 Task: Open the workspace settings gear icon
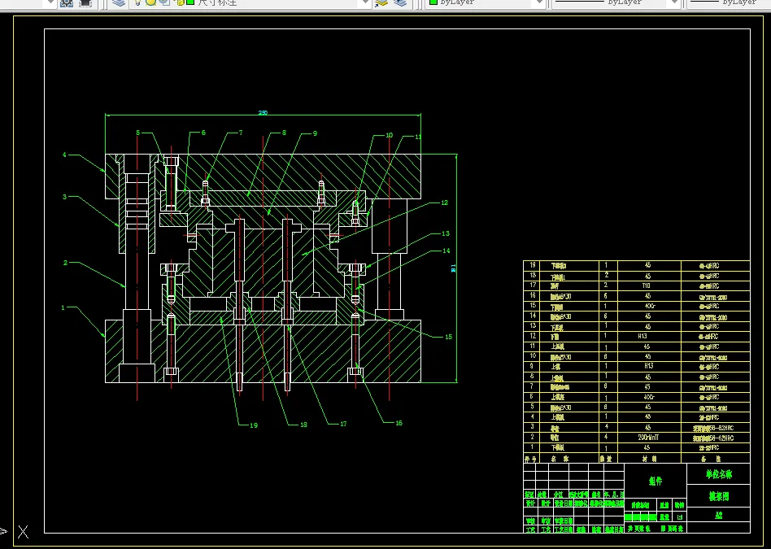[x=67, y=2]
